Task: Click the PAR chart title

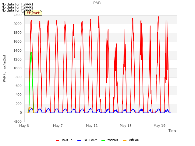Action: pos(97,3)
